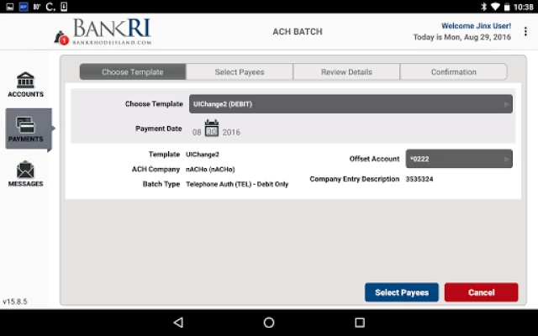Tap the payment date month value 08
This screenshot has width=538, height=336.
click(197, 133)
